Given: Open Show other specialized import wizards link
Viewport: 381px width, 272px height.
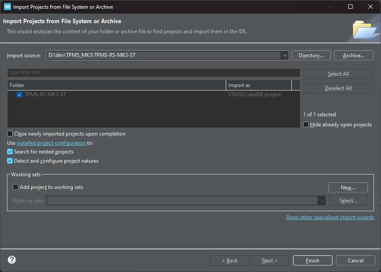Looking at the screenshot, I should click(x=330, y=217).
